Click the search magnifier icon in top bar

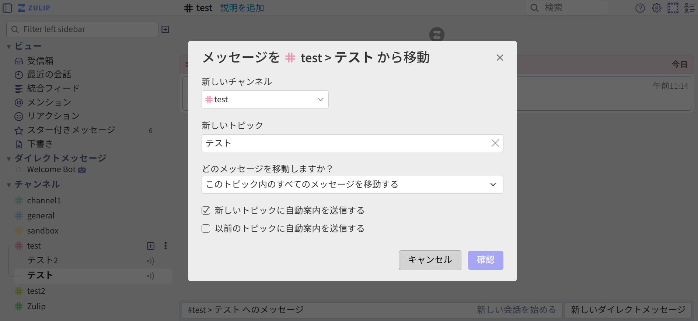[x=534, y=8]
